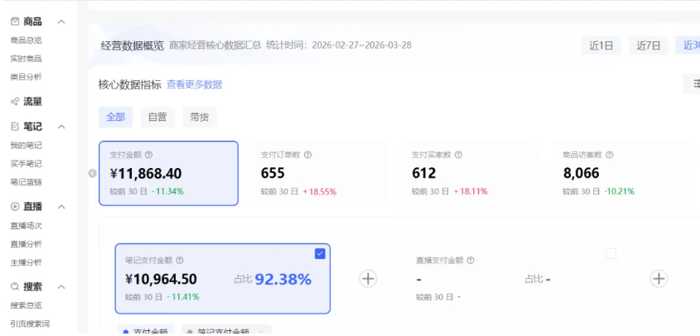Open the 查看更多数据 link
This screenshot has width=700, height=336.
[x=194, y=84]
